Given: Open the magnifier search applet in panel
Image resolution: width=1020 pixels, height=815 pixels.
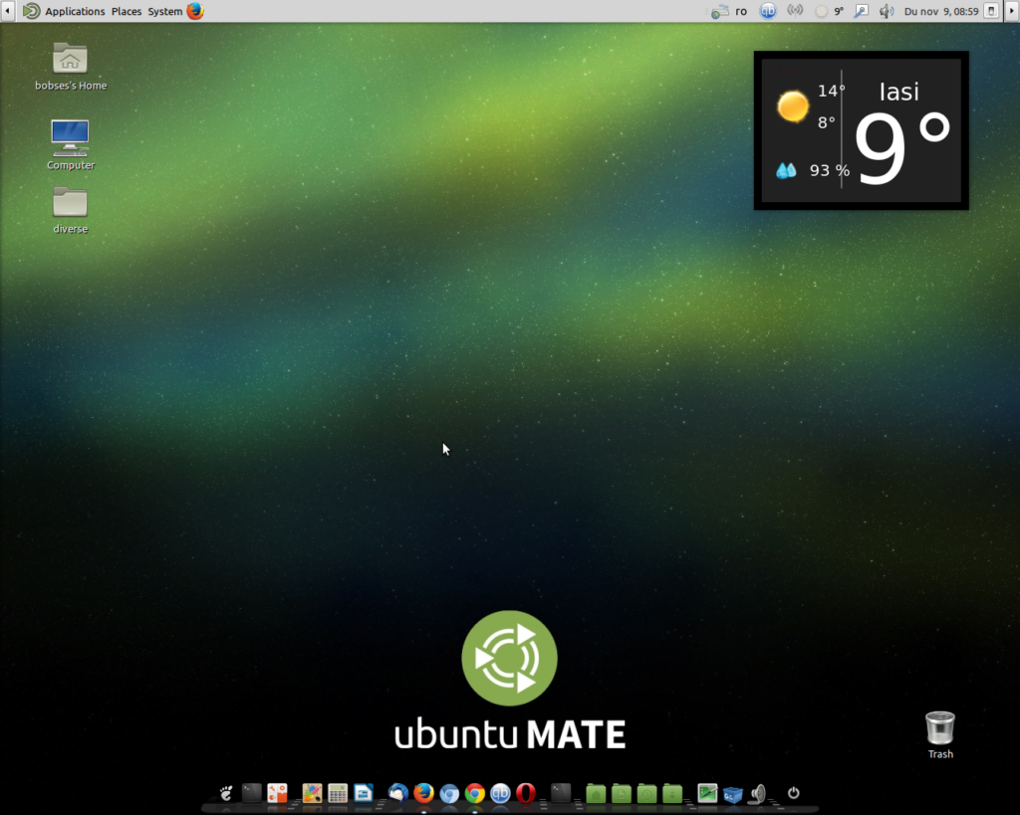Looking at the screenshot, I should click(x=861, y=11).
